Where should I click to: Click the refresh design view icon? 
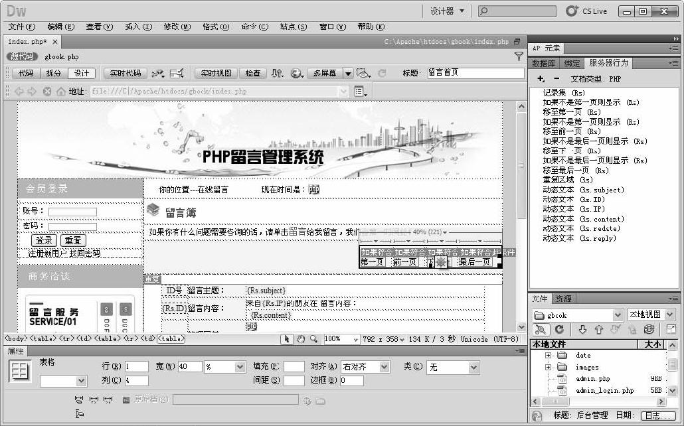[382, 73]
